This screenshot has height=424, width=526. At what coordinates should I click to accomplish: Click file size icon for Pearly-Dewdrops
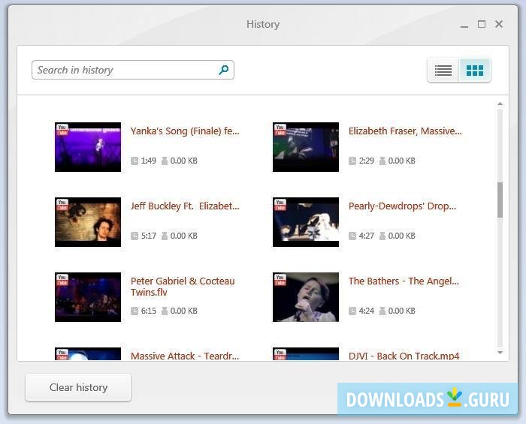click(382, 236)
